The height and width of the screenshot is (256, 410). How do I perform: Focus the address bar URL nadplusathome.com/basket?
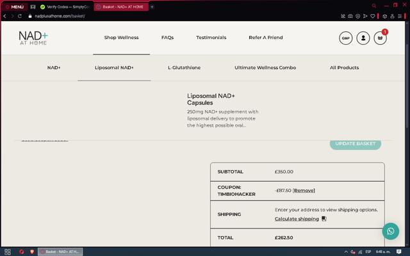pyautogui.click(x=60, y=16)
